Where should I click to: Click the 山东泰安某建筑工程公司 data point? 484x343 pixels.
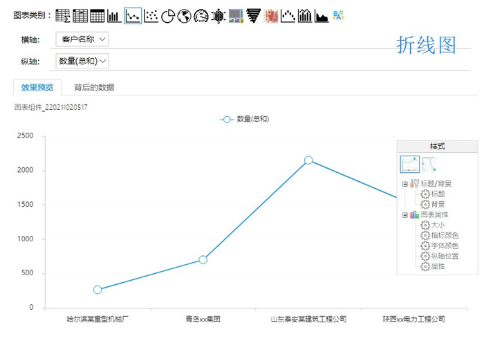point(308,160)
